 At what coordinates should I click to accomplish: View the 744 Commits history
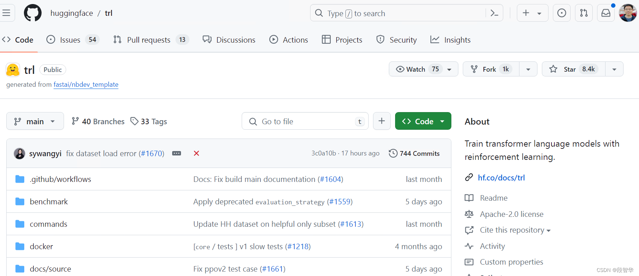pos(414,153)
